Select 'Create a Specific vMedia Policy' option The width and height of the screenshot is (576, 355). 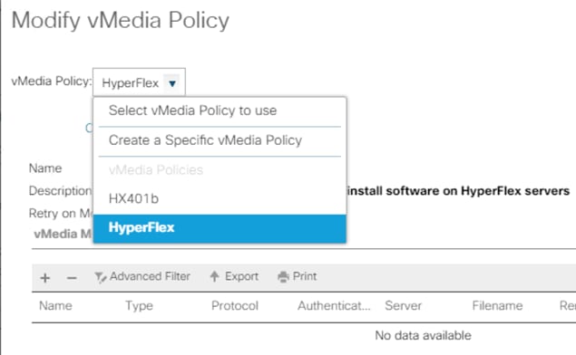pyautogui.click(x=220, y=140)
